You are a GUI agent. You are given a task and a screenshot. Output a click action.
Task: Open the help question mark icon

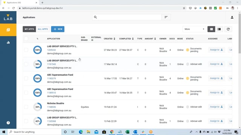pos(8,123)
